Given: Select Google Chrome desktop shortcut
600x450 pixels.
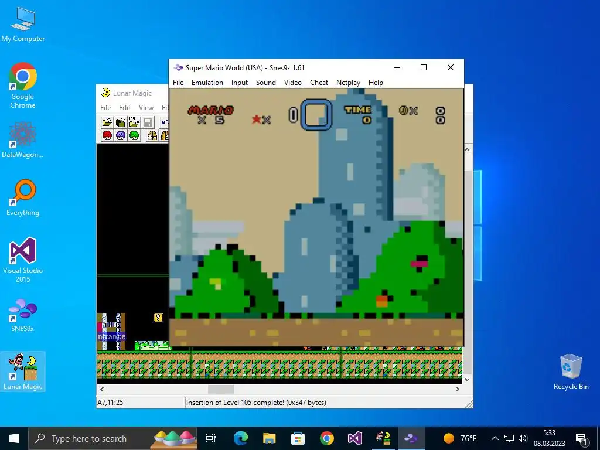Looking at the screenshot, I should click(23, 86).
